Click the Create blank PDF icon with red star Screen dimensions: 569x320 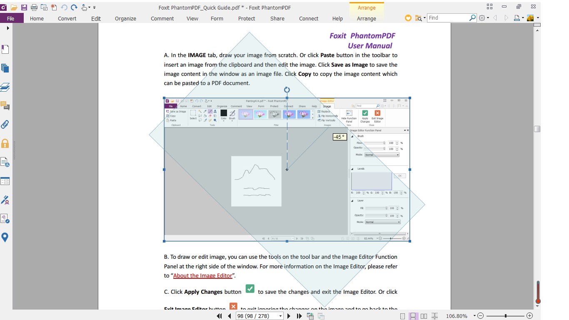(54, 7)
